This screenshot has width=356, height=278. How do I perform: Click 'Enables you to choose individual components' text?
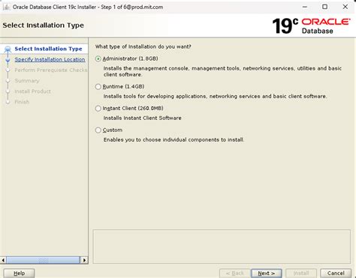point(173,140)
